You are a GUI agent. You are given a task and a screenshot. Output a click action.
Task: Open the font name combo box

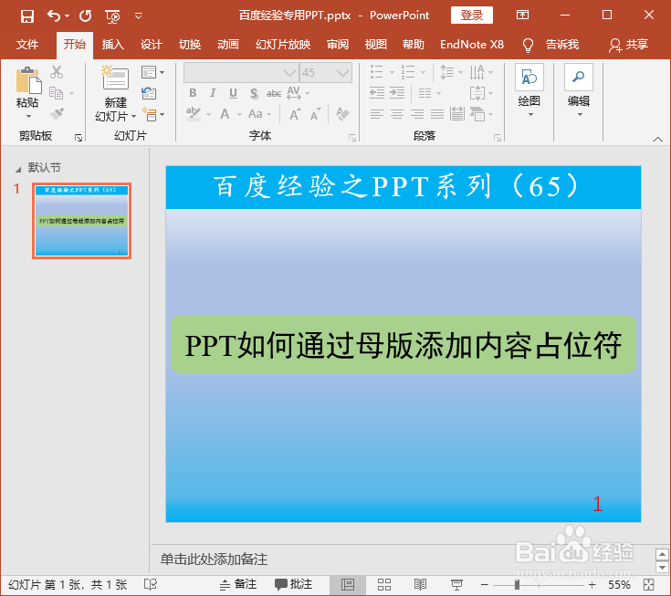(240, 73)
